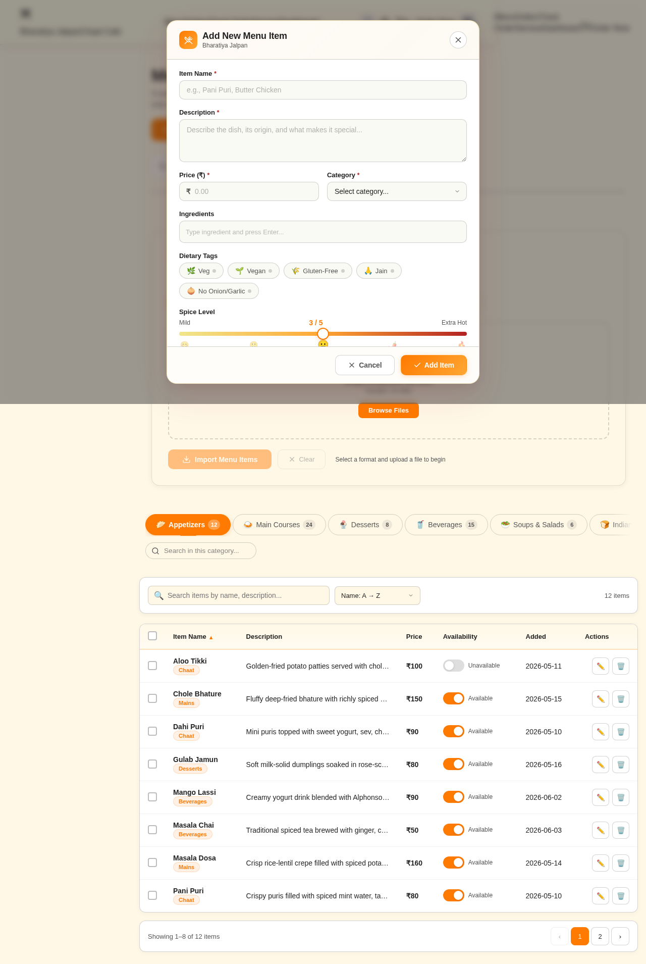Delete the Mango Lassi item
The height and width of the screenshot is (964, 646).
tap(621, 797)
